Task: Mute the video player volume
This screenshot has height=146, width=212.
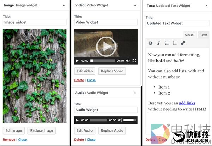Action: pos(128,61)
